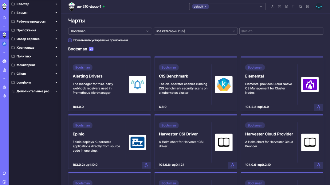
Task: Click the Bootsman tag on CIS Benchmark card
Action: click(169, 67)
